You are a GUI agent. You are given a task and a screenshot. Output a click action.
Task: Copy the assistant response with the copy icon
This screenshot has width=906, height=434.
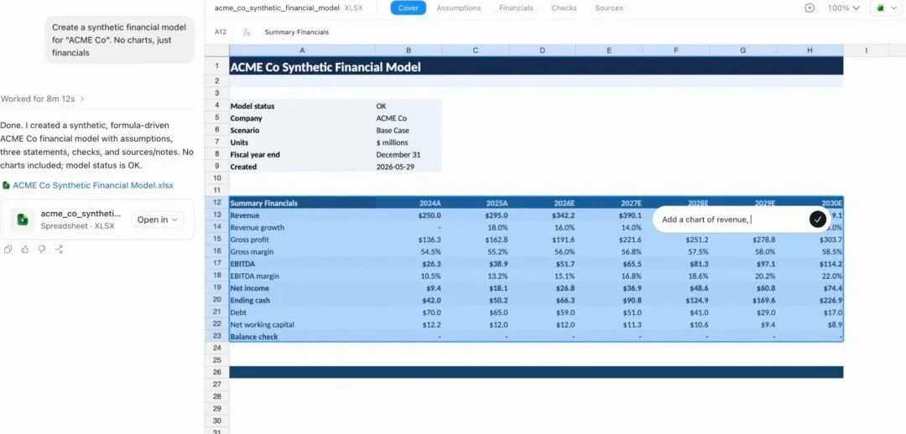[x=8, y=250]
